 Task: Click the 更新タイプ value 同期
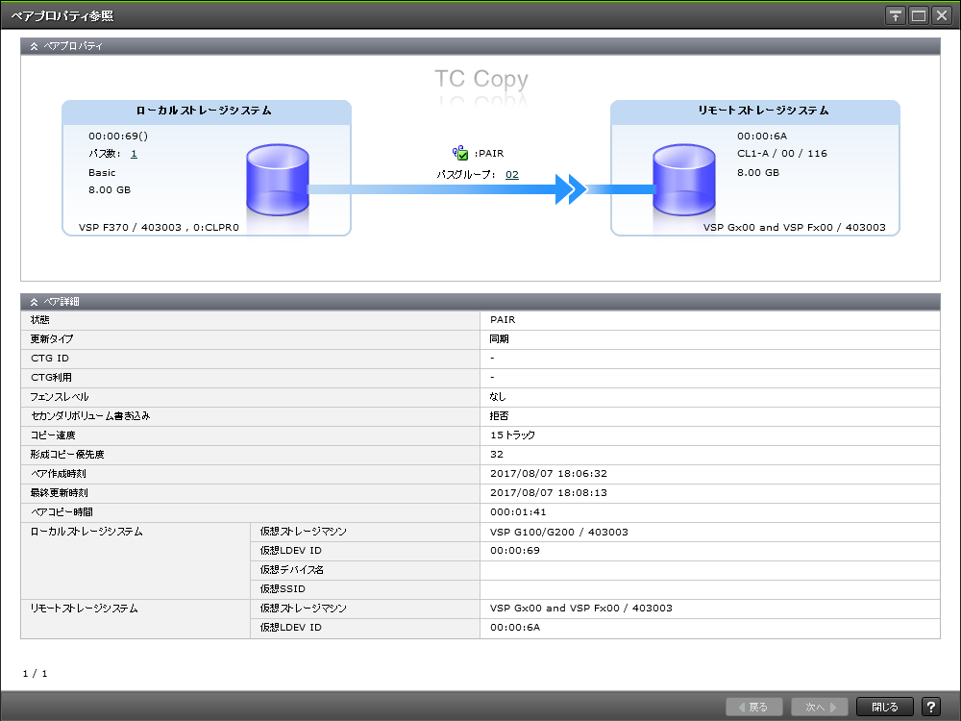coord(499,338)
